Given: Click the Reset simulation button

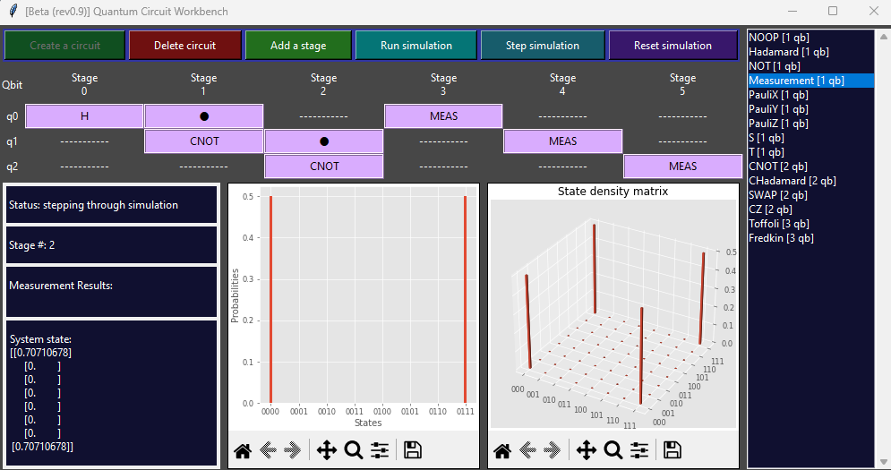Looking at the screenshot, I should click(673, 46).
